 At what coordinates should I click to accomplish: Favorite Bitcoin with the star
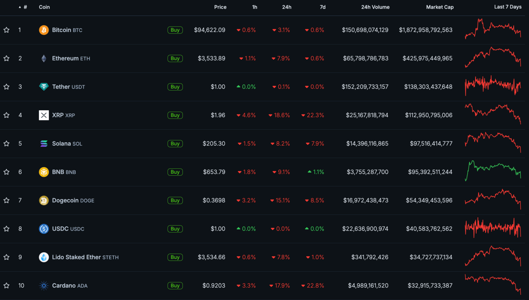(x=7, y=30)
